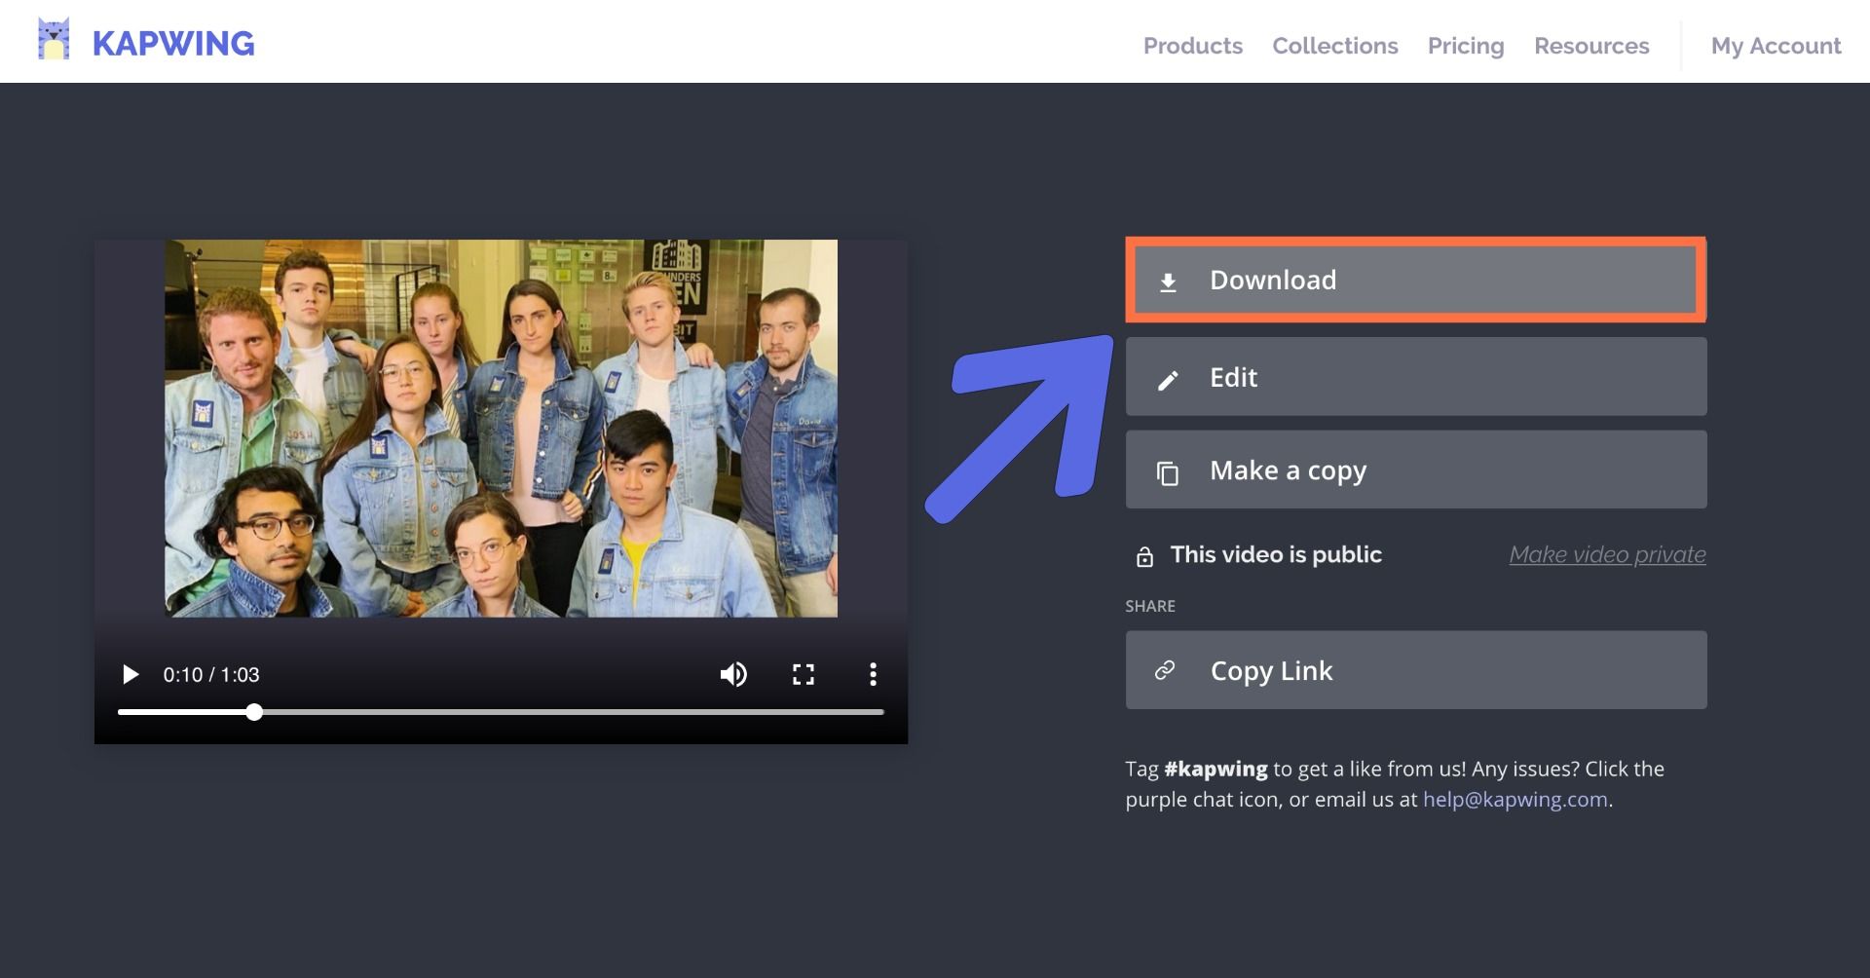Open the Products menu
Viewport: 1870px width, 978px height.
(1192, 46)
